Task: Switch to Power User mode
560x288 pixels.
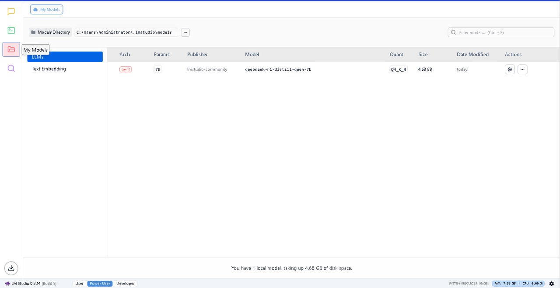Action: click(100, 284)
